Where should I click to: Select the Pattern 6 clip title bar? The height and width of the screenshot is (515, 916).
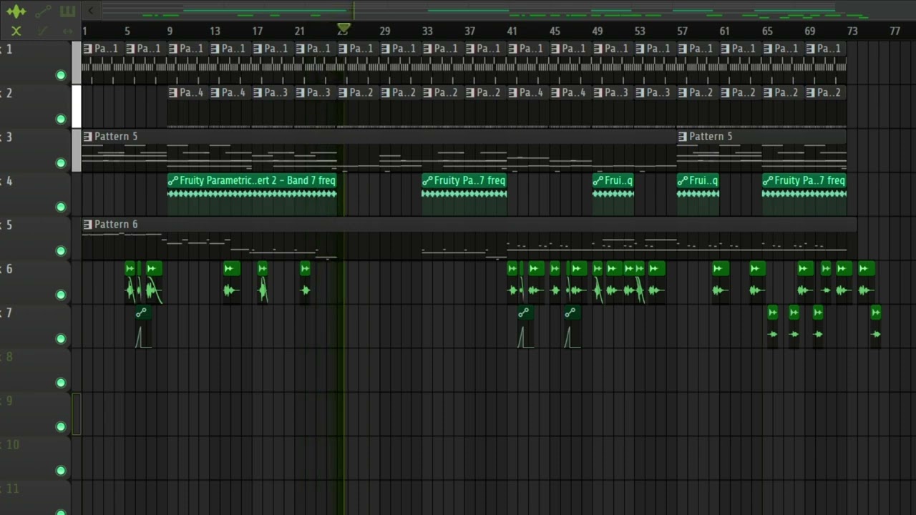point(469,224)
